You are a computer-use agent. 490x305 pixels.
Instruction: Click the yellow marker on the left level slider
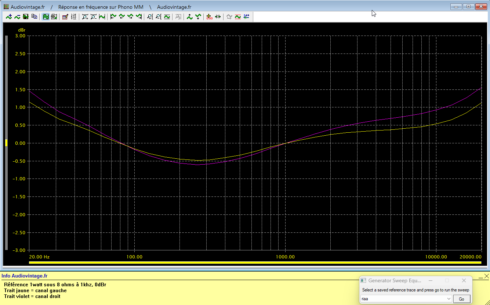pos(6,143)
